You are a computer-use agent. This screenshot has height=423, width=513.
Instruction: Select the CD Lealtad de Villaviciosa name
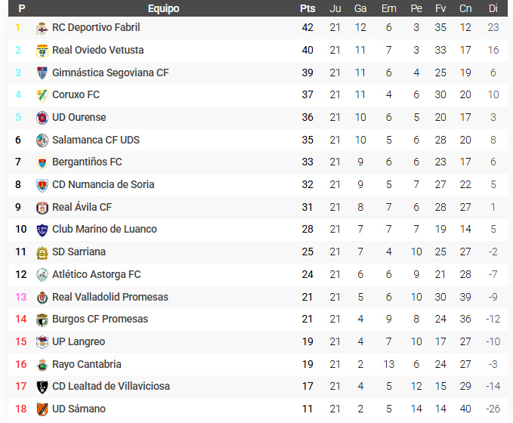111,386
